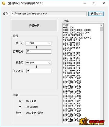Image resolution: width=109 pixels, height=127 pixels.
Task: Click the 35.7毫米 length value
Action: tap(31, 101)
